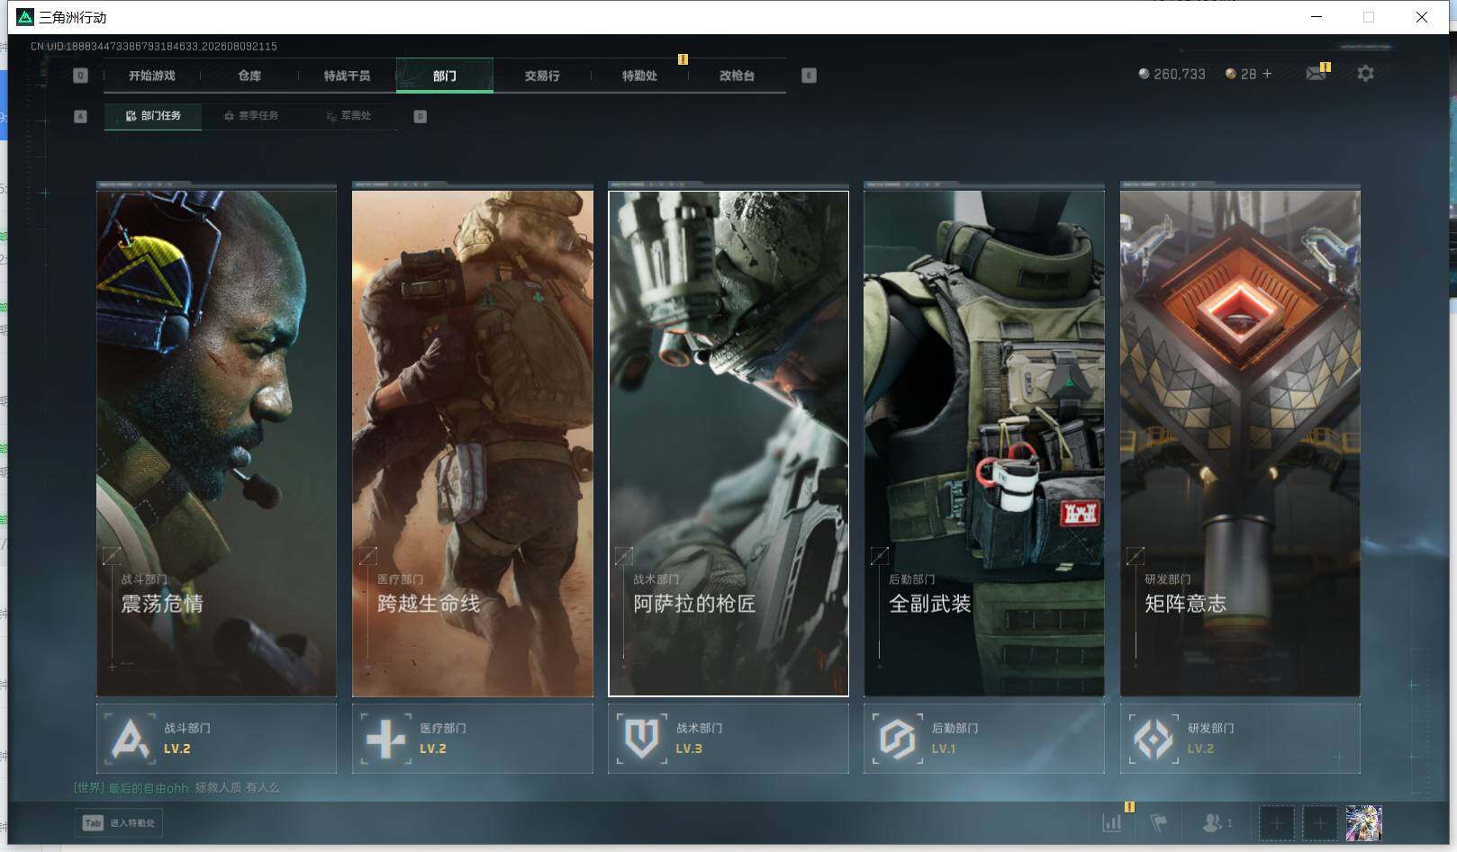Go to the 交易行 tab
The width and height of the screenshot is (1457, 852).
pos(542,76)
